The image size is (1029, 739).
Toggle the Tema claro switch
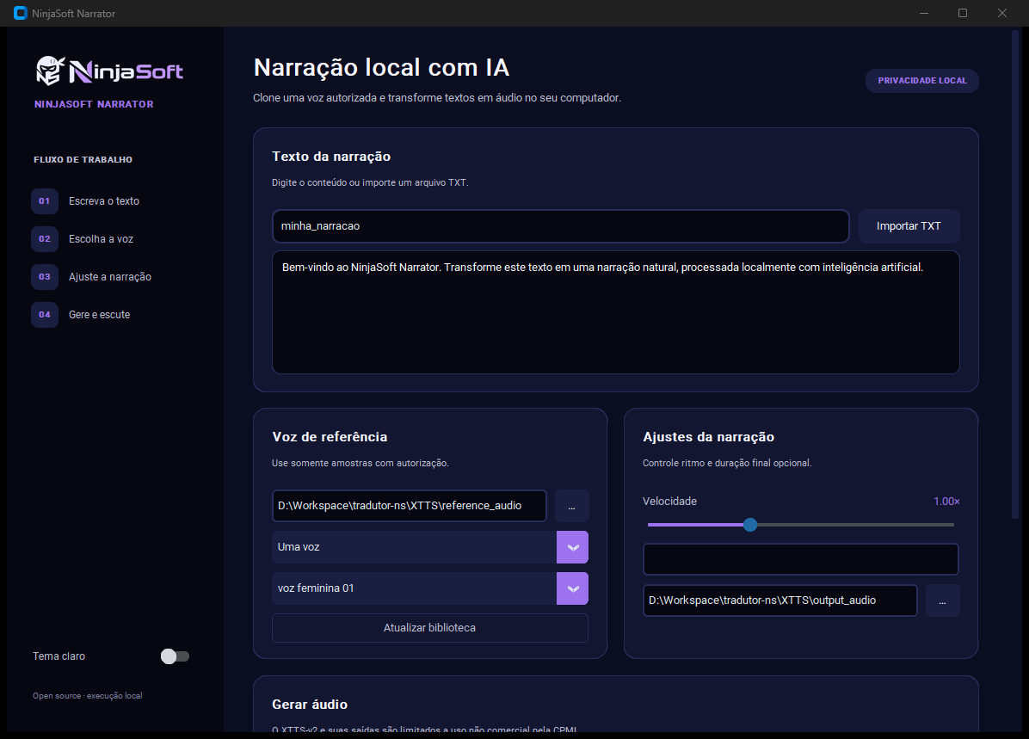pyautogui.click(x=175, y=656)
